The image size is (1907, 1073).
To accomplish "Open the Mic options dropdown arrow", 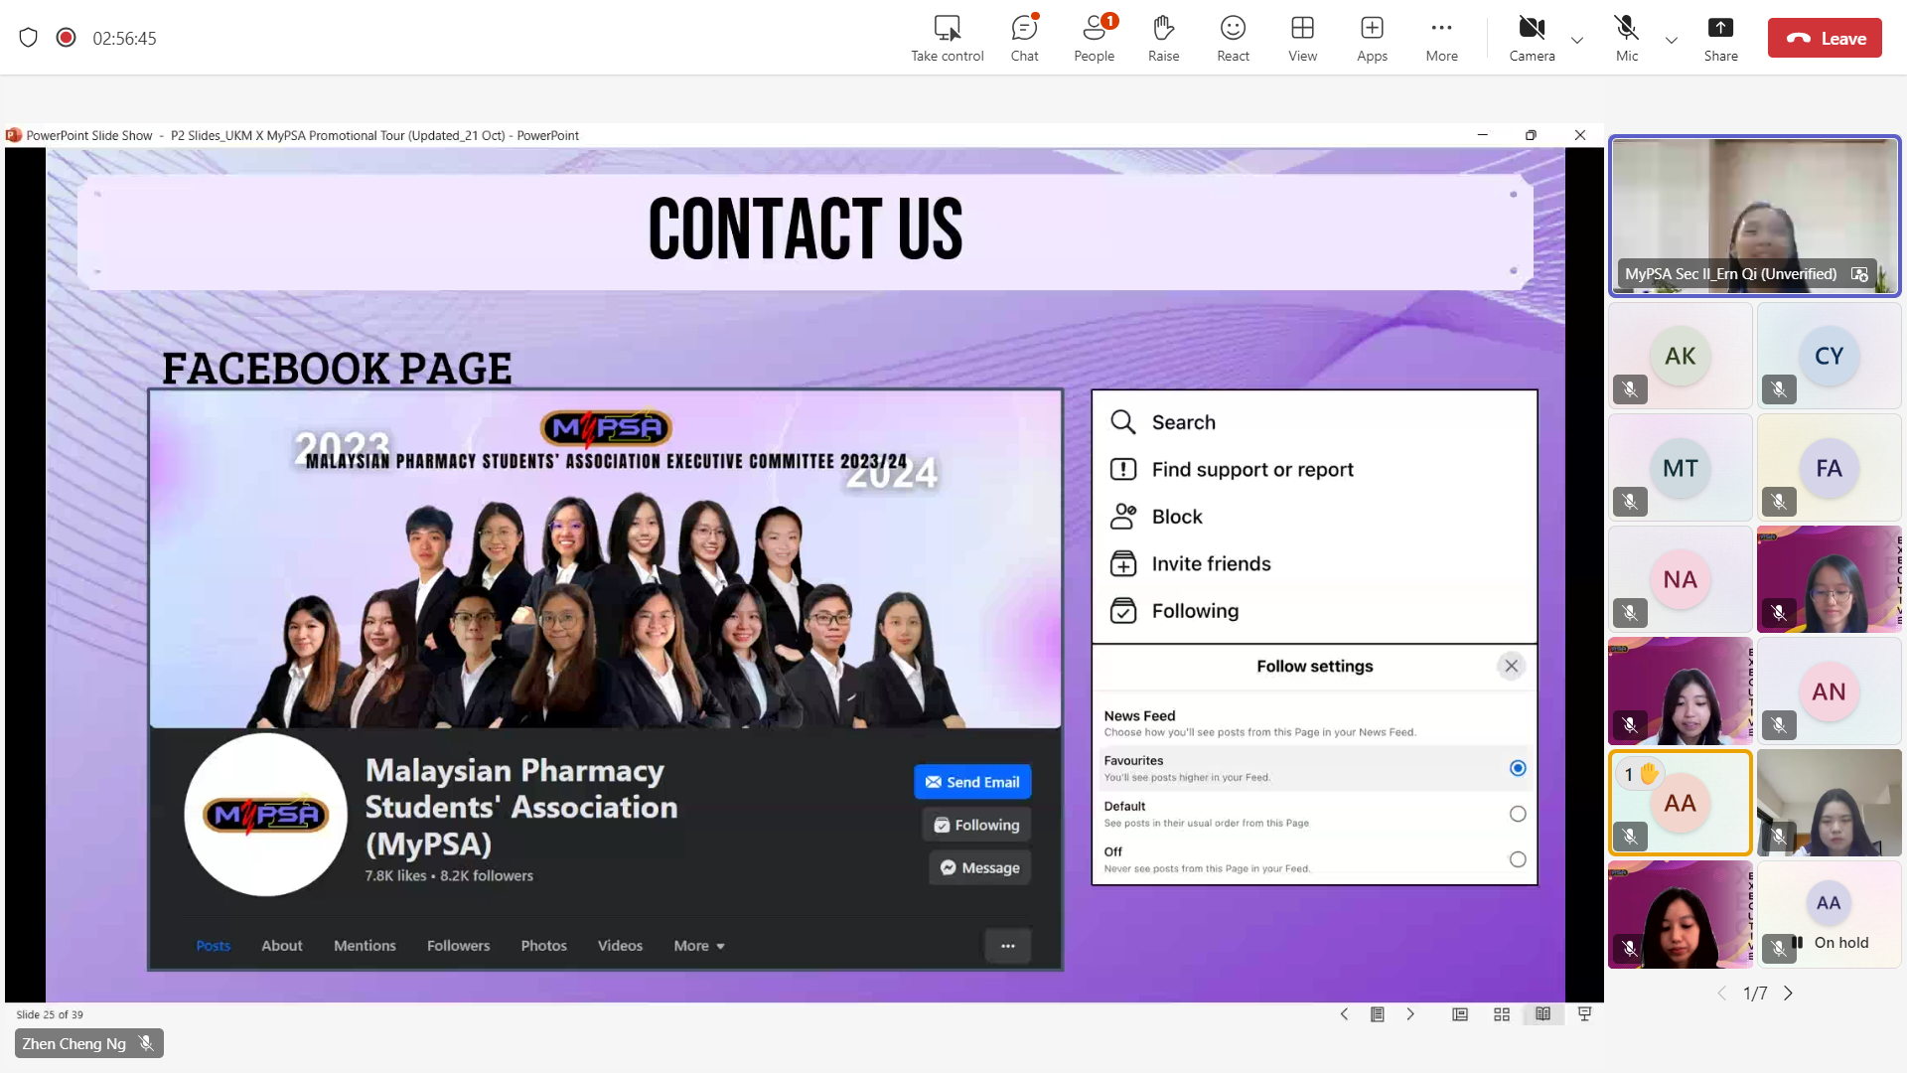I will (1672, 40).
